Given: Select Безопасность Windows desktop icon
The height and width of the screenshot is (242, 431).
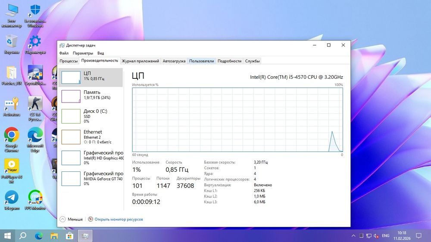Looking at the screenshot, I should 35,16.
